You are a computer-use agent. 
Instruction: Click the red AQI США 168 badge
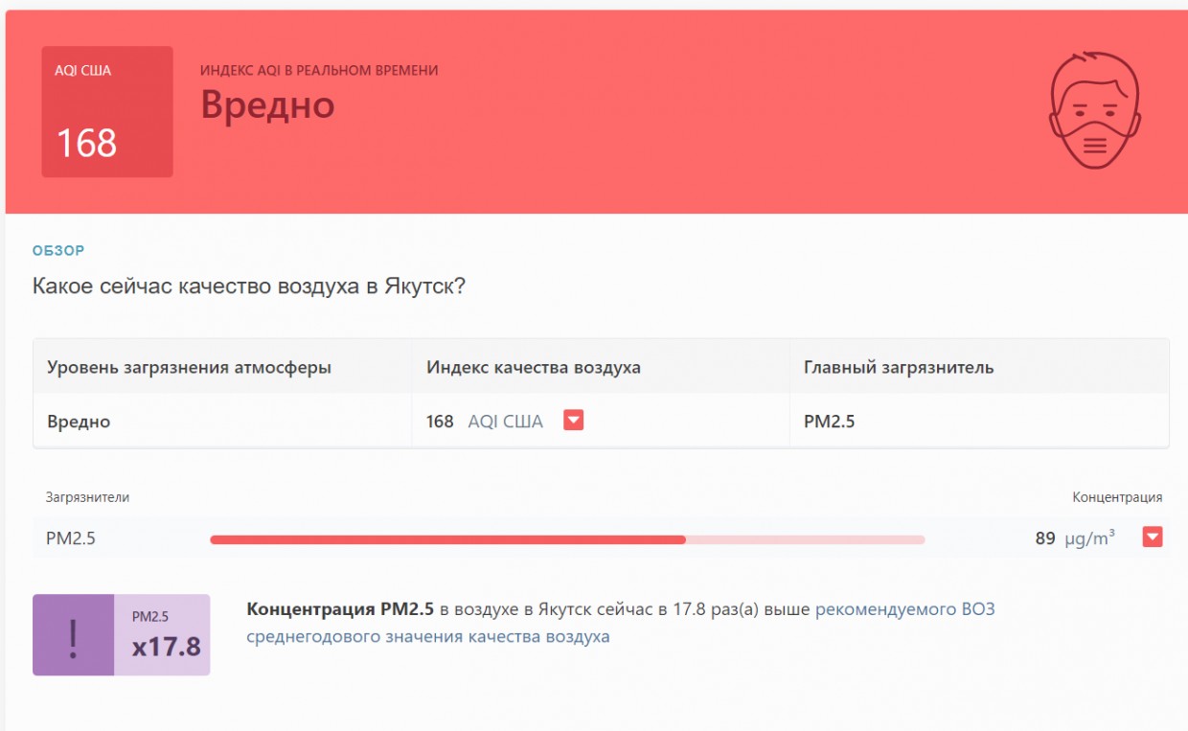click(x=107, y=112)
